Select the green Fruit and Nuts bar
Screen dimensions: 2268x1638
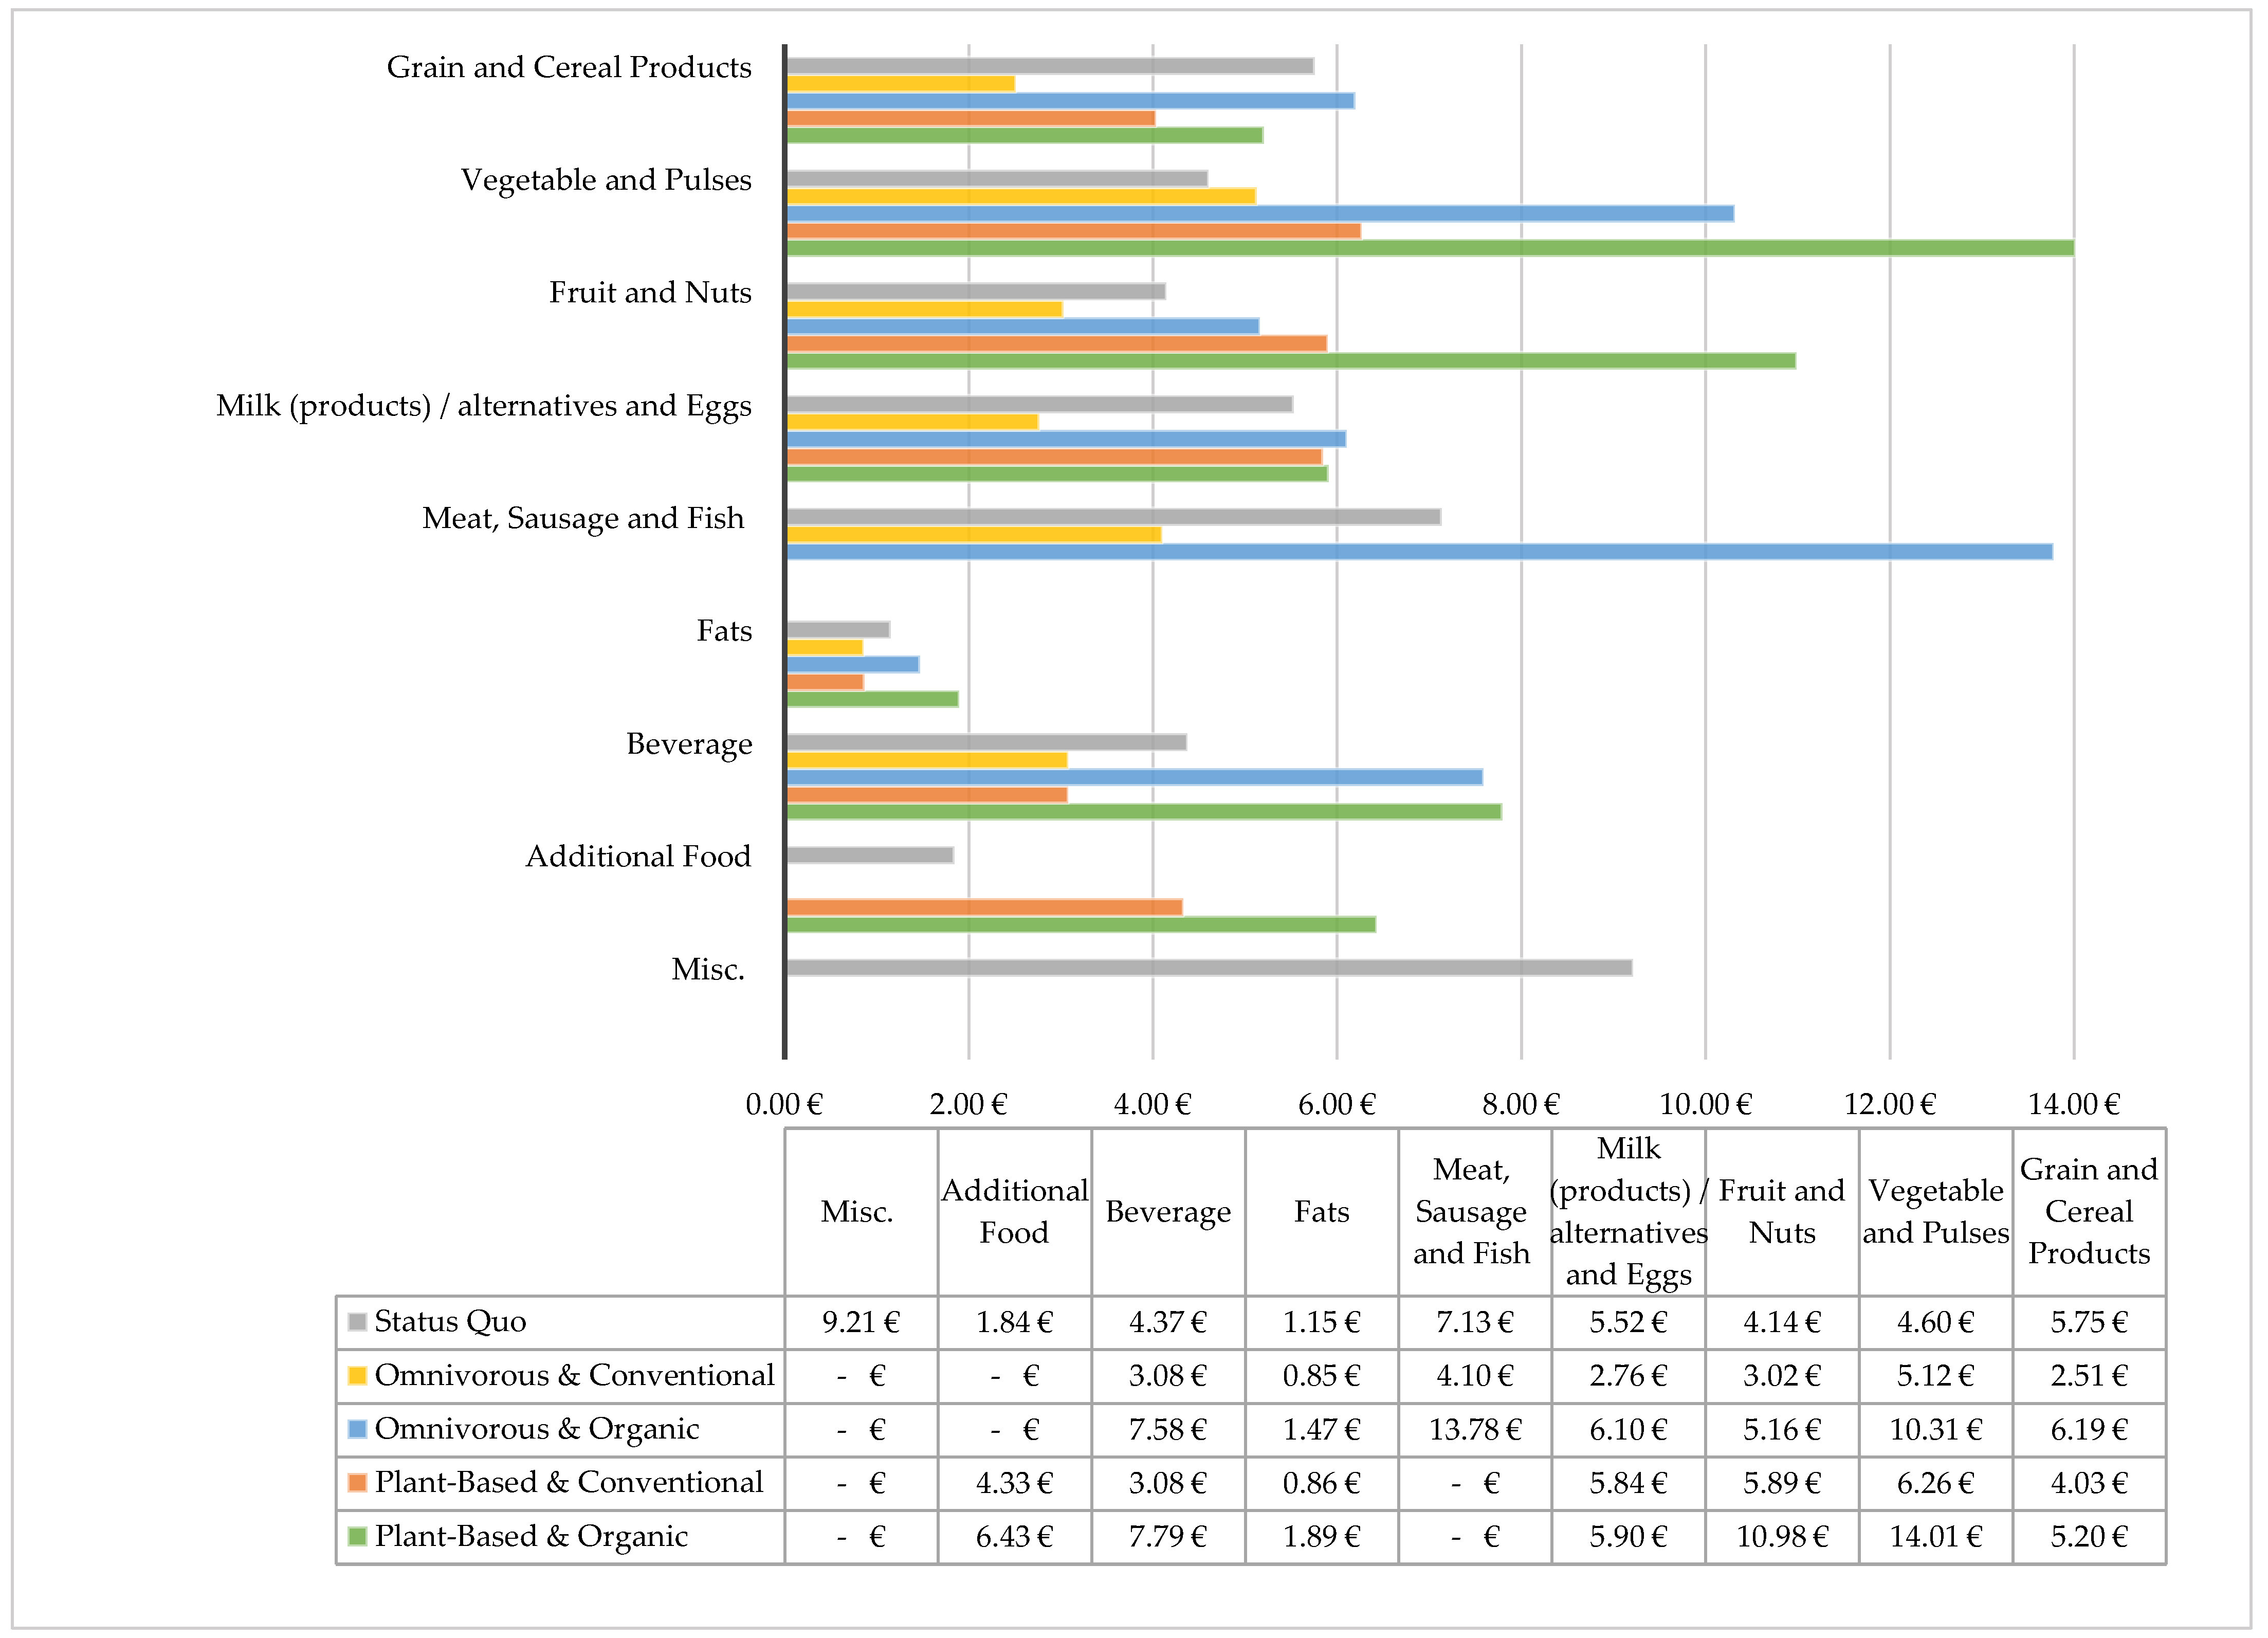(1290, 361)
